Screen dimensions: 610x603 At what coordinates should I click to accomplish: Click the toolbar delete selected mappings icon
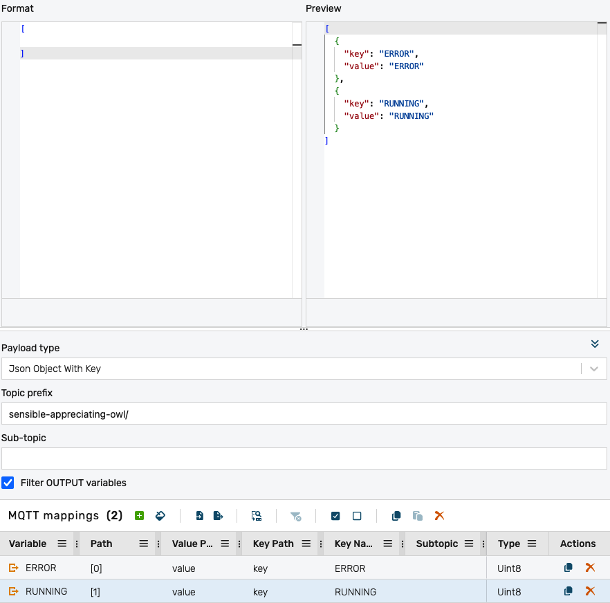(x=438, y=516)
